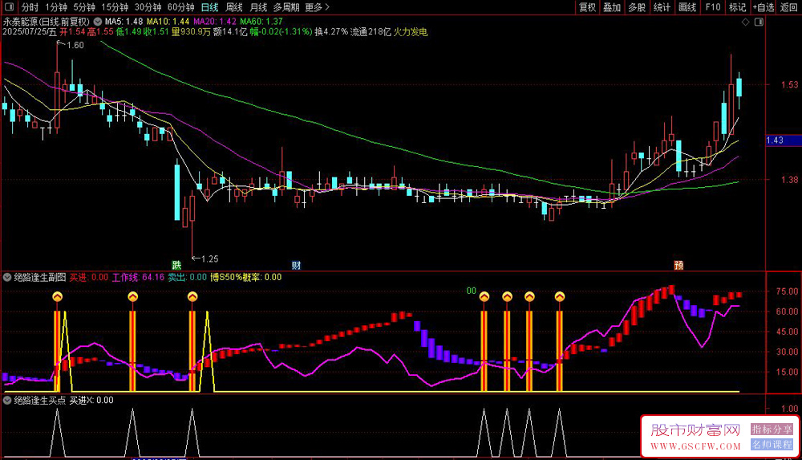Screen dimensions: 802x460
Task: Click the MA10: 1.44 label
Action: click(x=168, y=22)
